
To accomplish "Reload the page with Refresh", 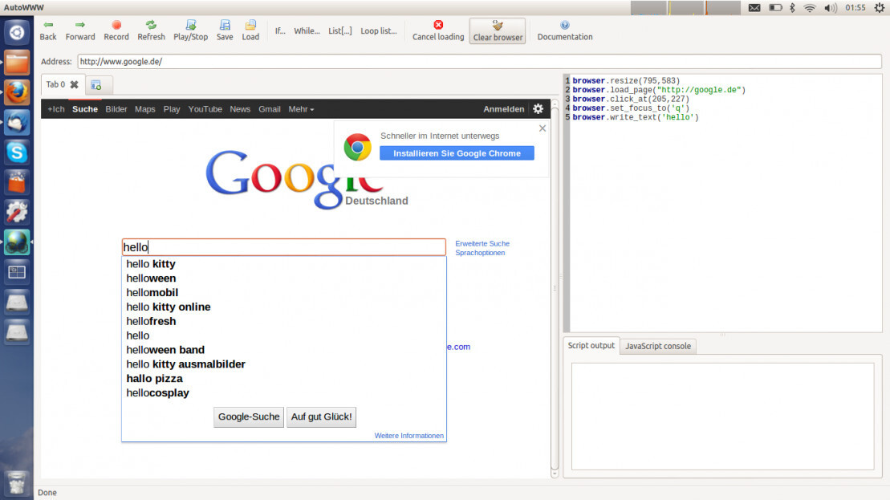I will 151,30.
